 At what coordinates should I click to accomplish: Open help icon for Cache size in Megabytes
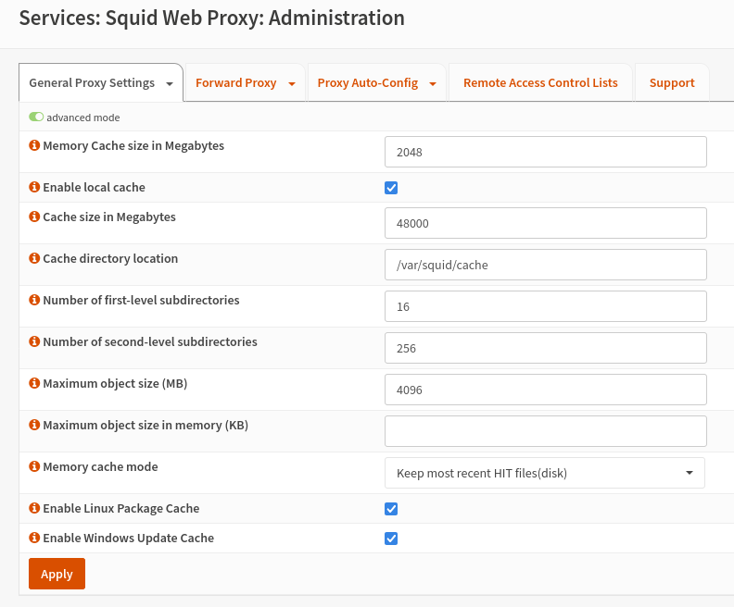tap(35, 217)
